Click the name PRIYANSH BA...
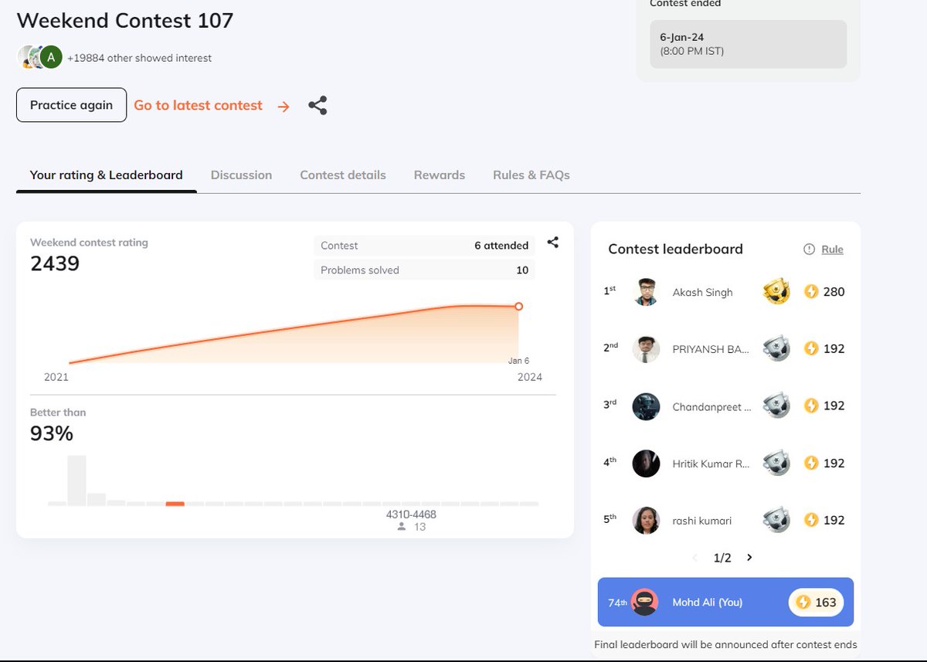The width and height of the screenshot is (927, 662). click(x=711, y=349)
